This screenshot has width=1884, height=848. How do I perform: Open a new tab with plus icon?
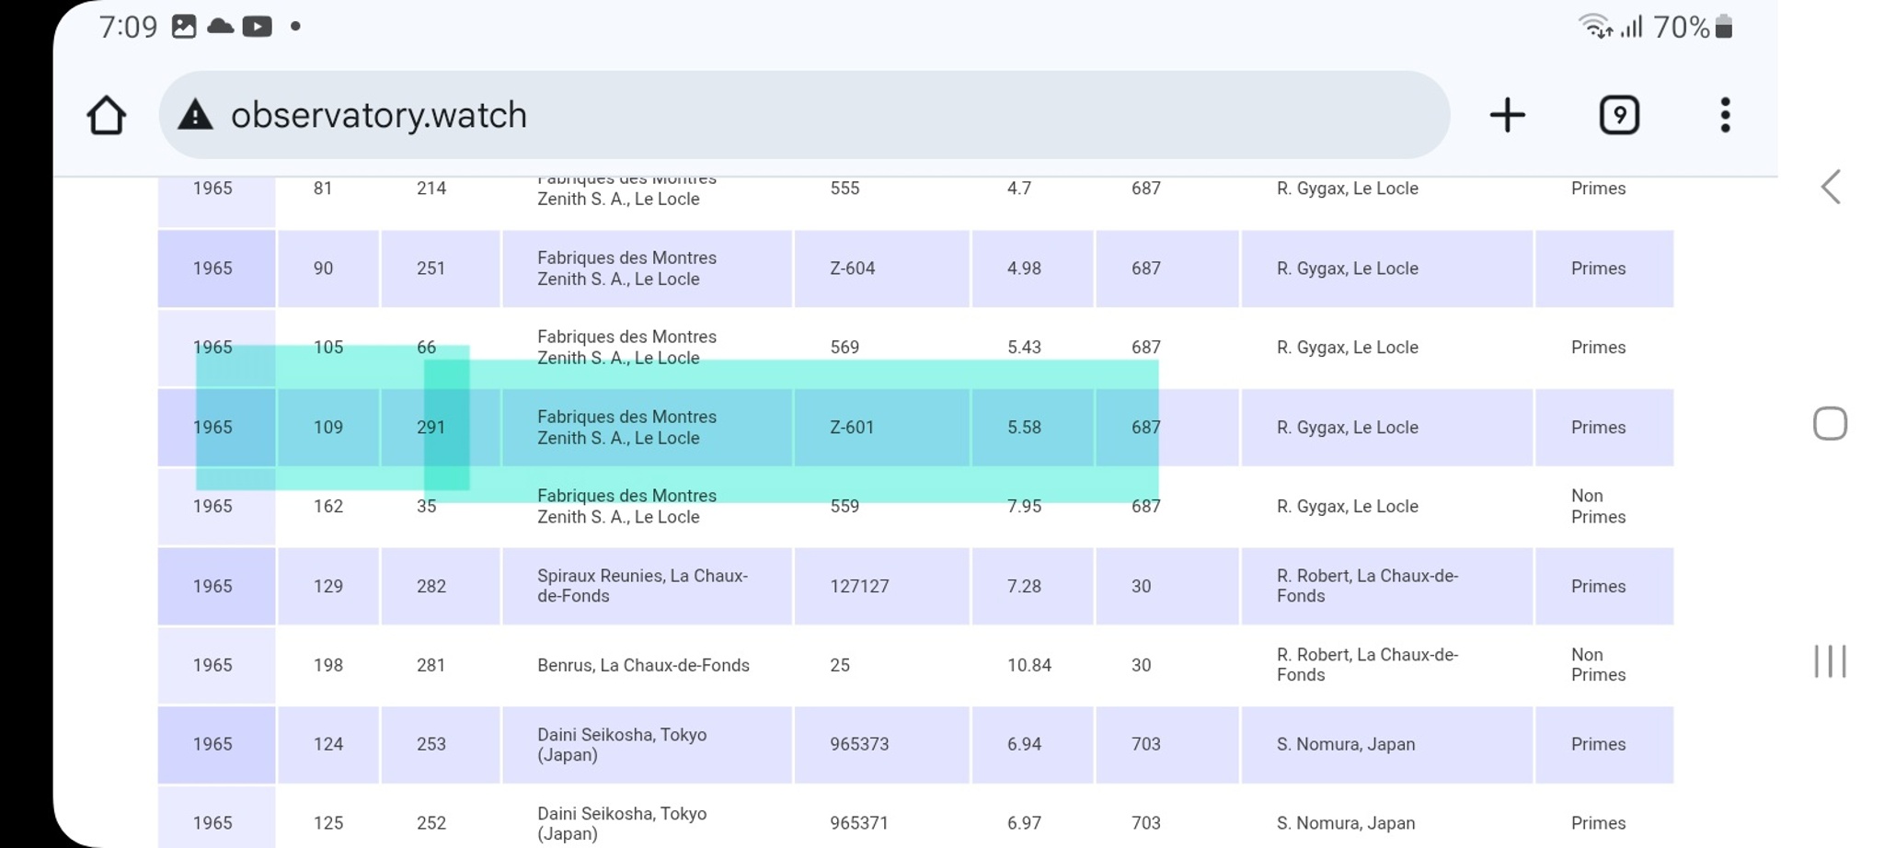coord(1507,116)
